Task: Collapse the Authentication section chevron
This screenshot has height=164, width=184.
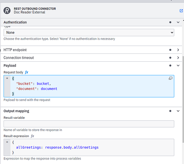Action: [x=178, y=22]
